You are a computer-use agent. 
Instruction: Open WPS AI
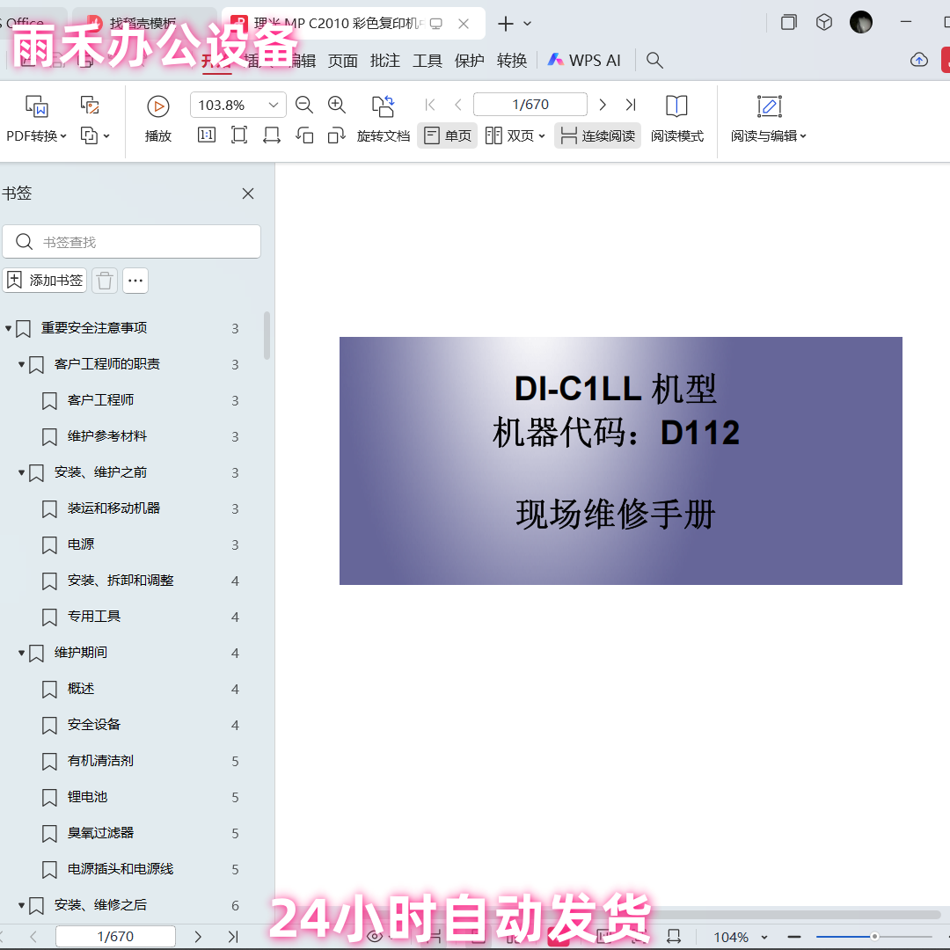585,60
